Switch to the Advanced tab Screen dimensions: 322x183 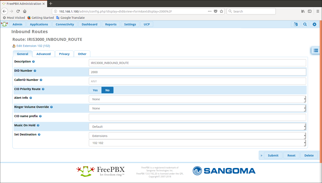point(44,54)
